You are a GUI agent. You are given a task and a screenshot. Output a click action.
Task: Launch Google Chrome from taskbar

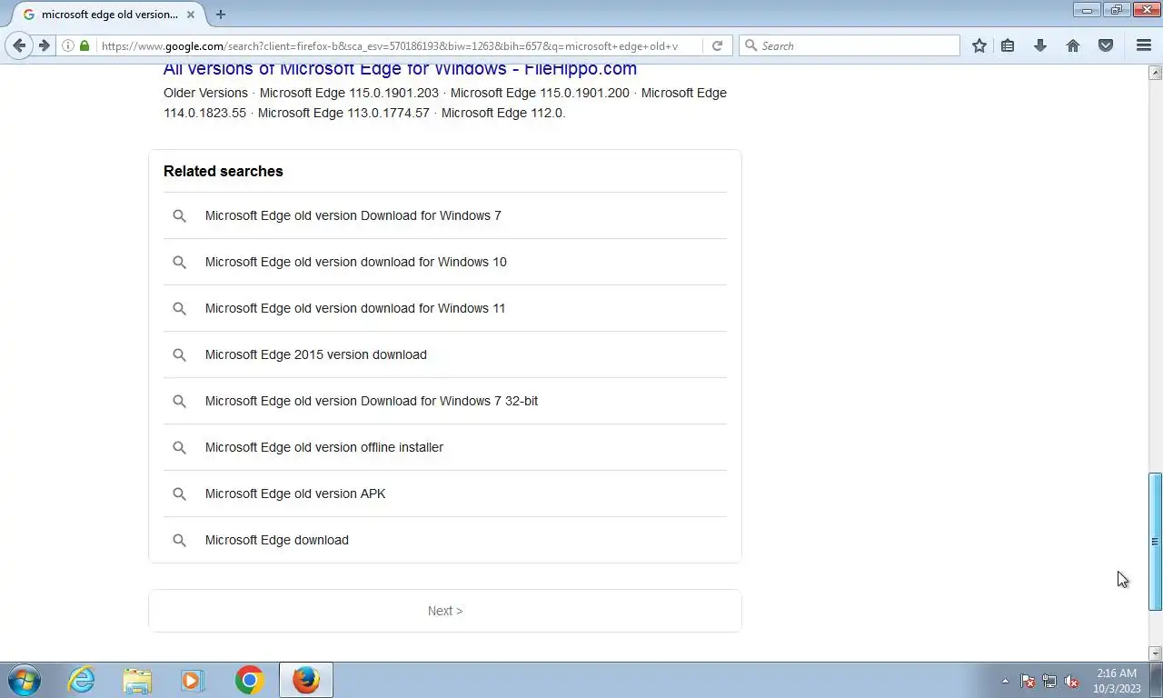click(x=249, y=680)
